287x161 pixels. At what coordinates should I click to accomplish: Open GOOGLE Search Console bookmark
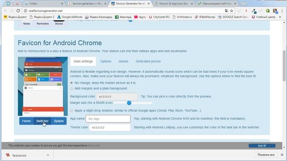tap(233, 17)
